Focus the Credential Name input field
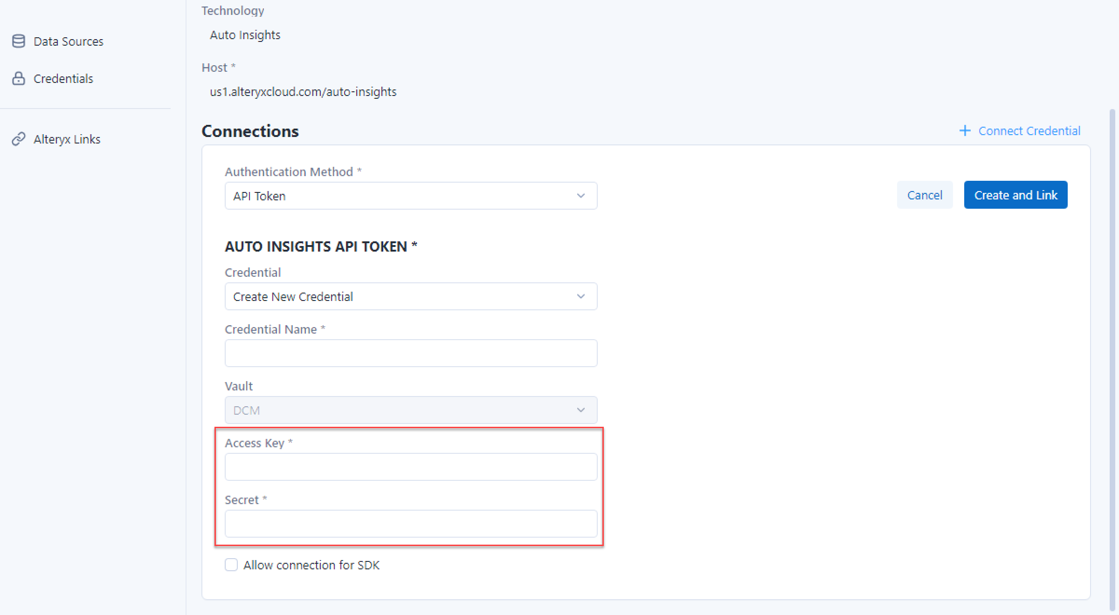 (410, 353)
